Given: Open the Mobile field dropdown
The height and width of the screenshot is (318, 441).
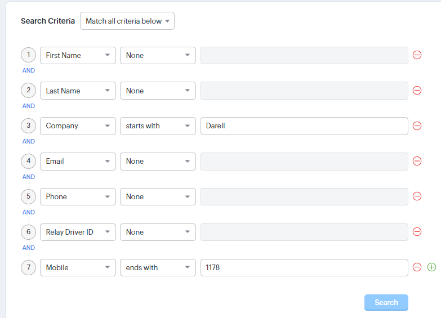Looking at the screenshot, I should pos(78,267).
